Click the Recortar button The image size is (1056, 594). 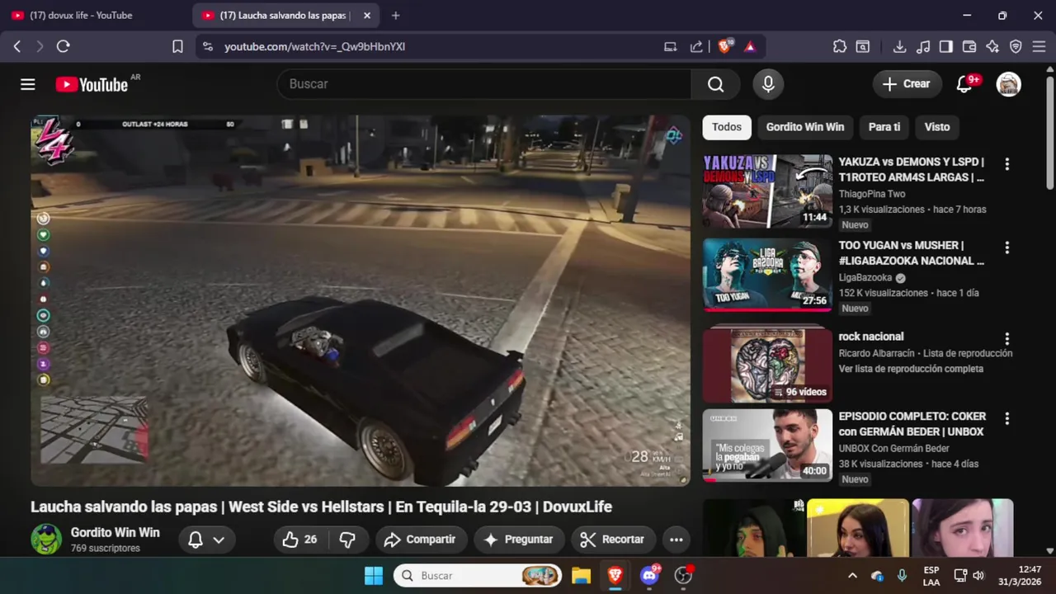(x=612, y=540)
